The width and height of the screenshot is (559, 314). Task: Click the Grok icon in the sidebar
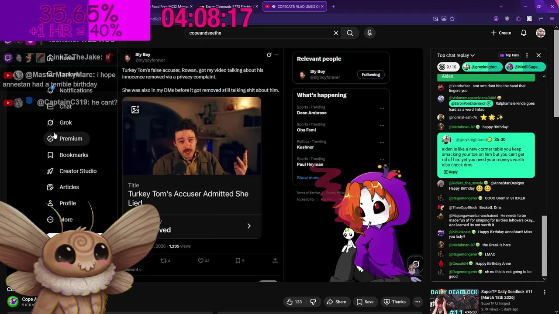(50, 123)
